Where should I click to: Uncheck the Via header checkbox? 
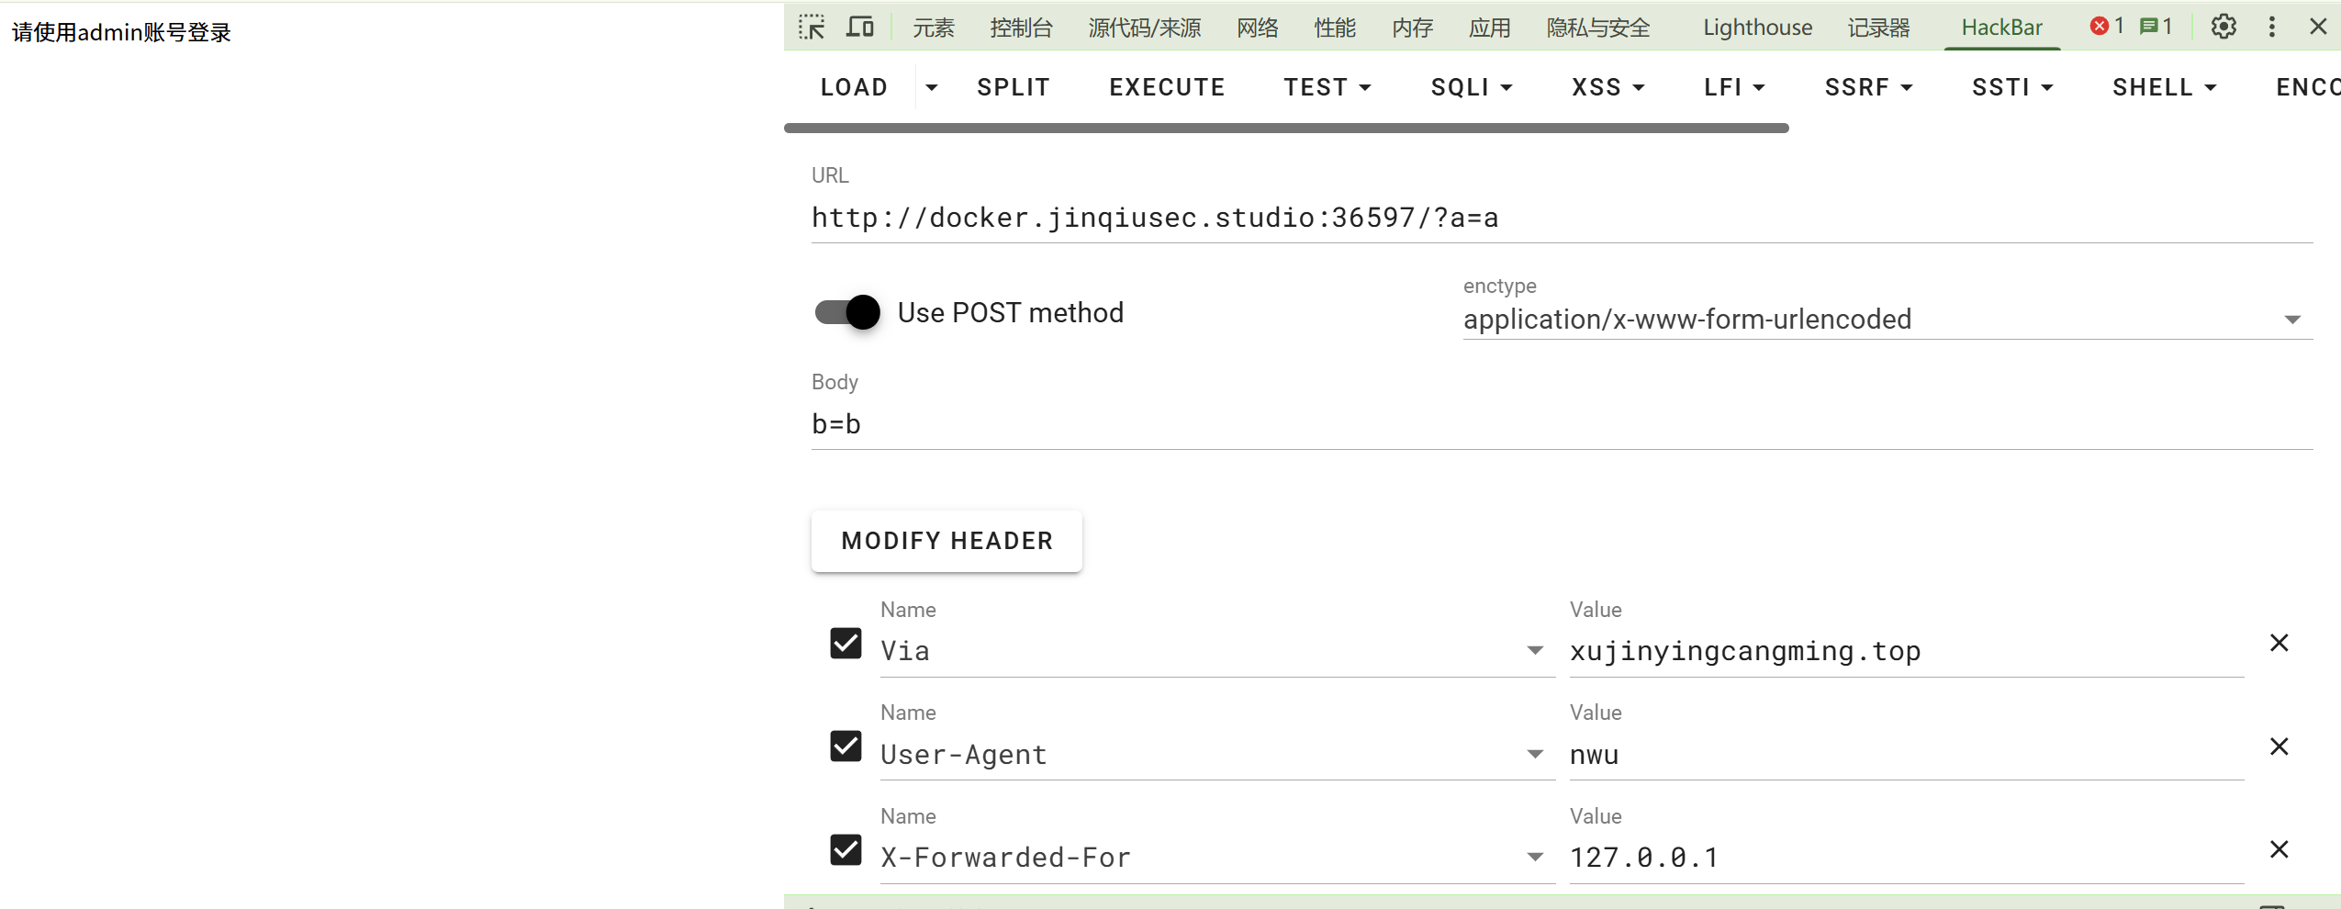(x=846, y=643)
